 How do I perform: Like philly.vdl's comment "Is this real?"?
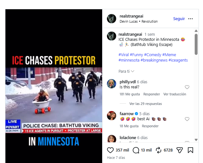click(187, 87)
